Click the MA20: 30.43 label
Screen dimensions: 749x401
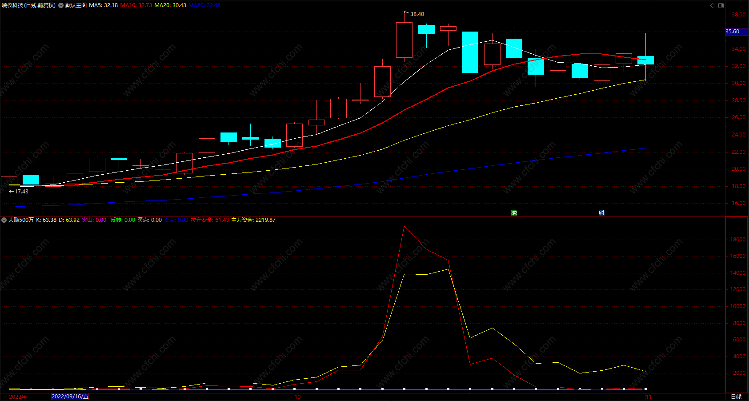pyautogui.click(x=170, y=5)
